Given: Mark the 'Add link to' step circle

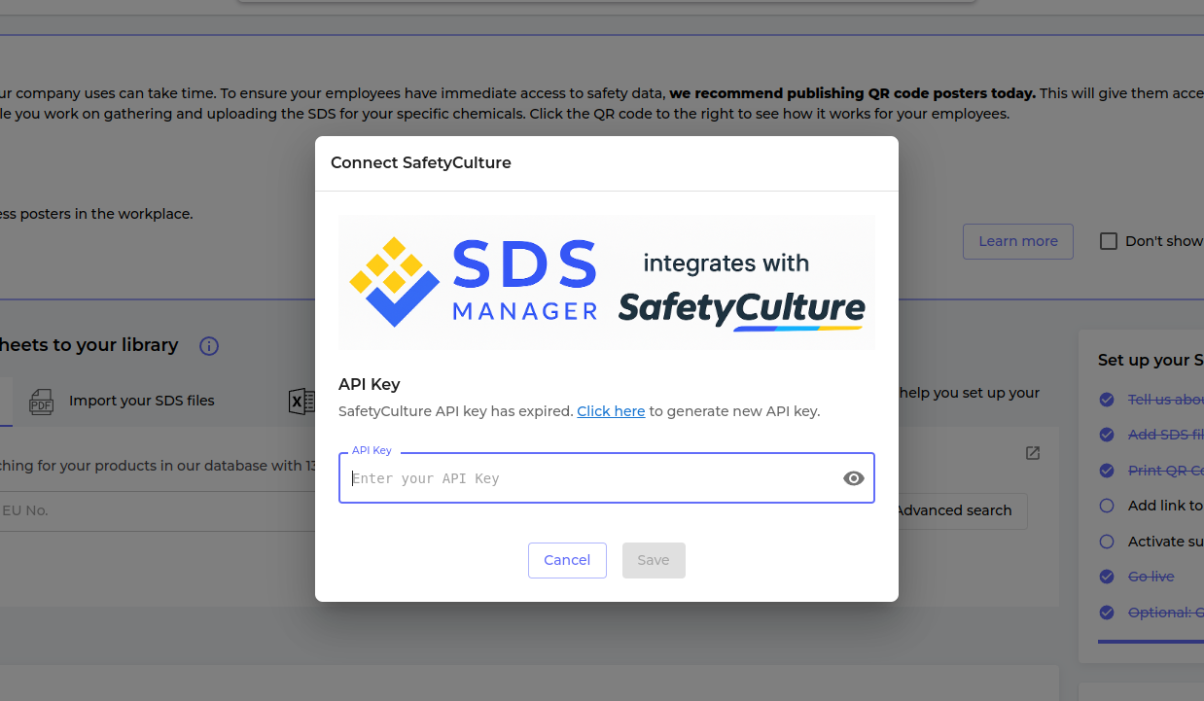Looking at the screenshot, I should [x=1107, y=506].
